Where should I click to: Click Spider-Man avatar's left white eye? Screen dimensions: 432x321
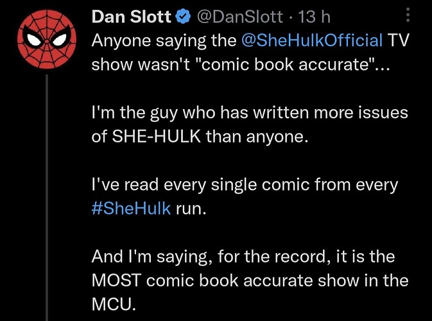pyautogui.click(x=33, y=40)
